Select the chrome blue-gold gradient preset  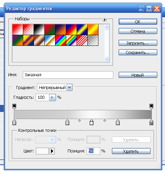pos(50,40)
